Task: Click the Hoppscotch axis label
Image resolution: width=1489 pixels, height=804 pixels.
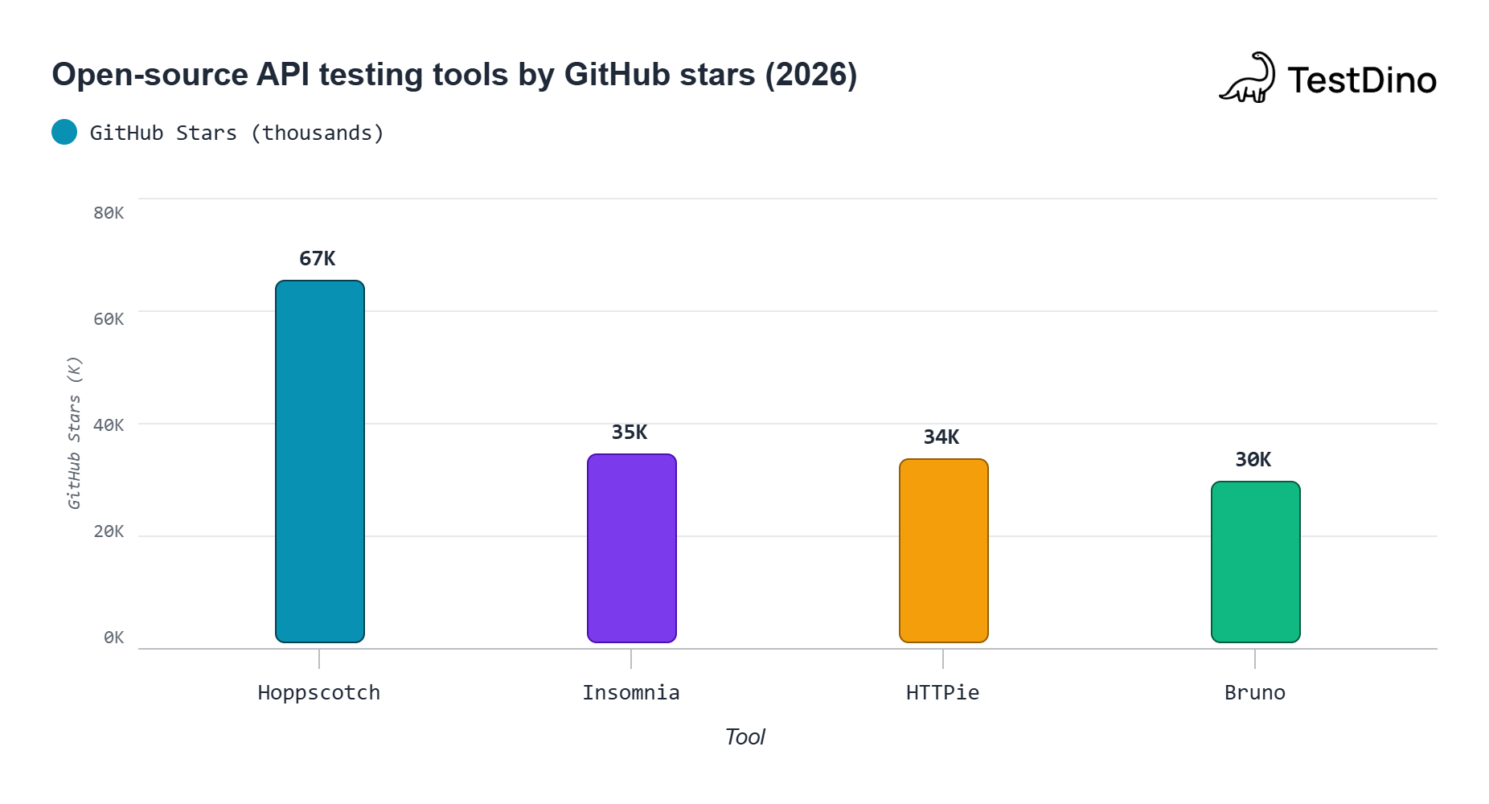Action: (x=319, y=693)
